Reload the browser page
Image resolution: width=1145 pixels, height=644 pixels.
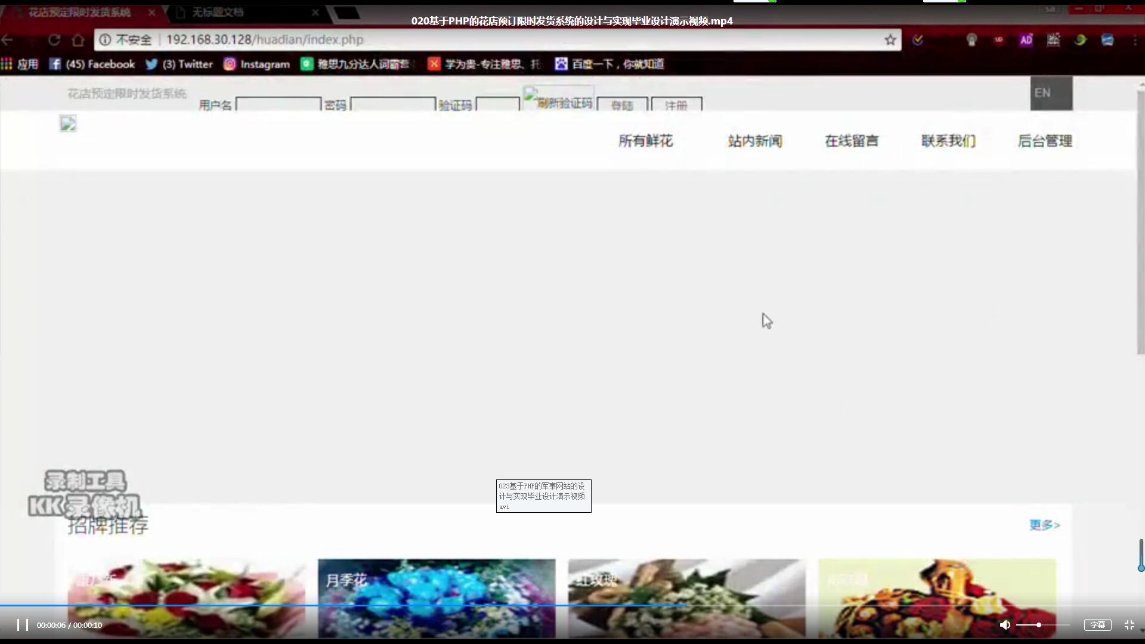[54, 40]
